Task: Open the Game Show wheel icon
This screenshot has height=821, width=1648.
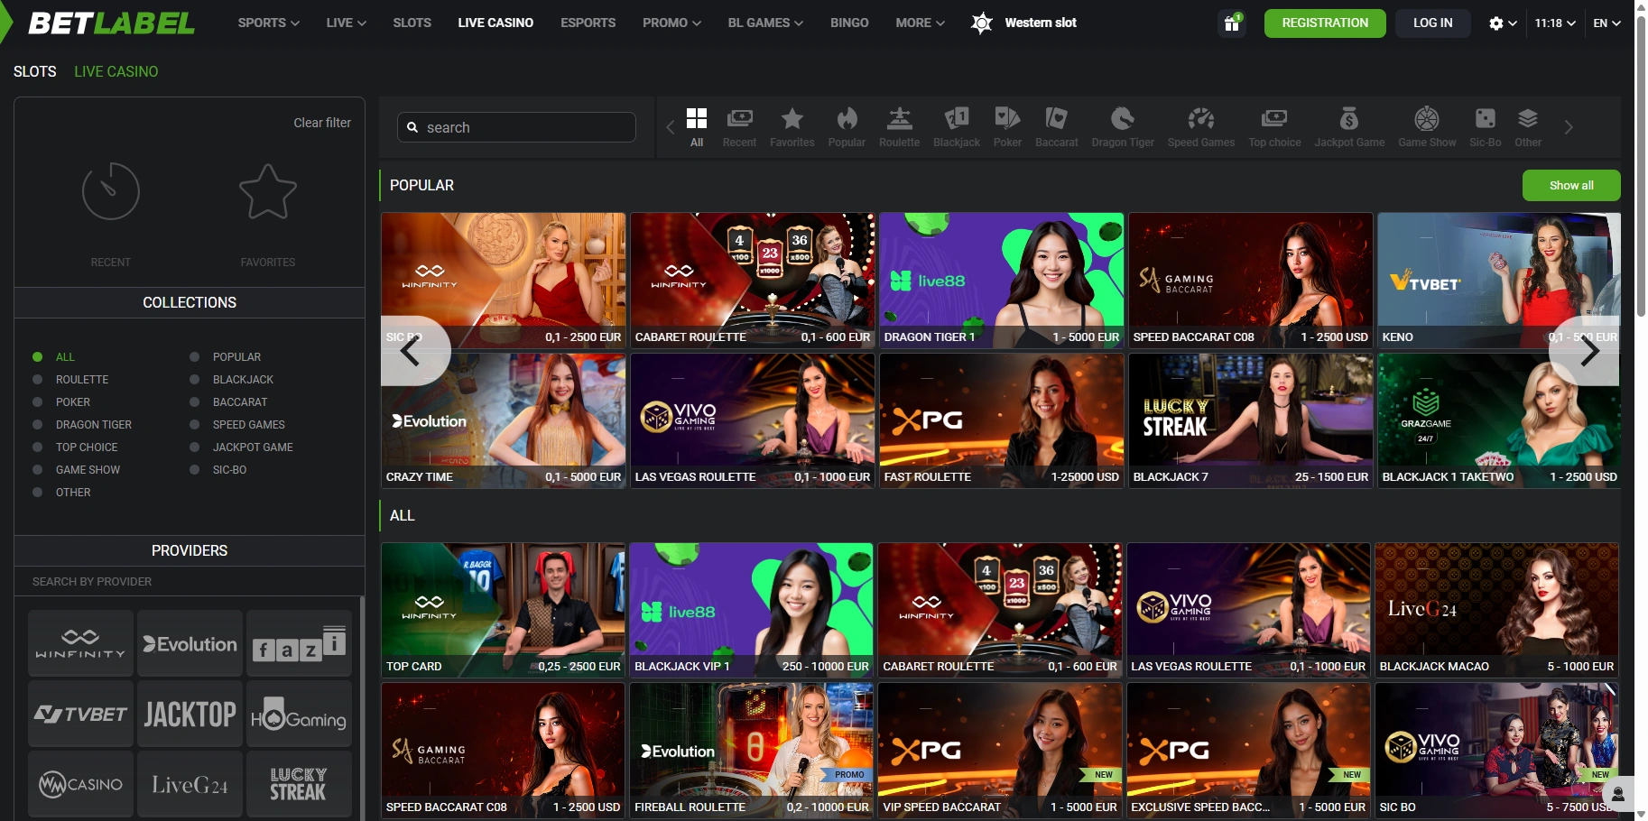Action: [x=1426, y=119]
